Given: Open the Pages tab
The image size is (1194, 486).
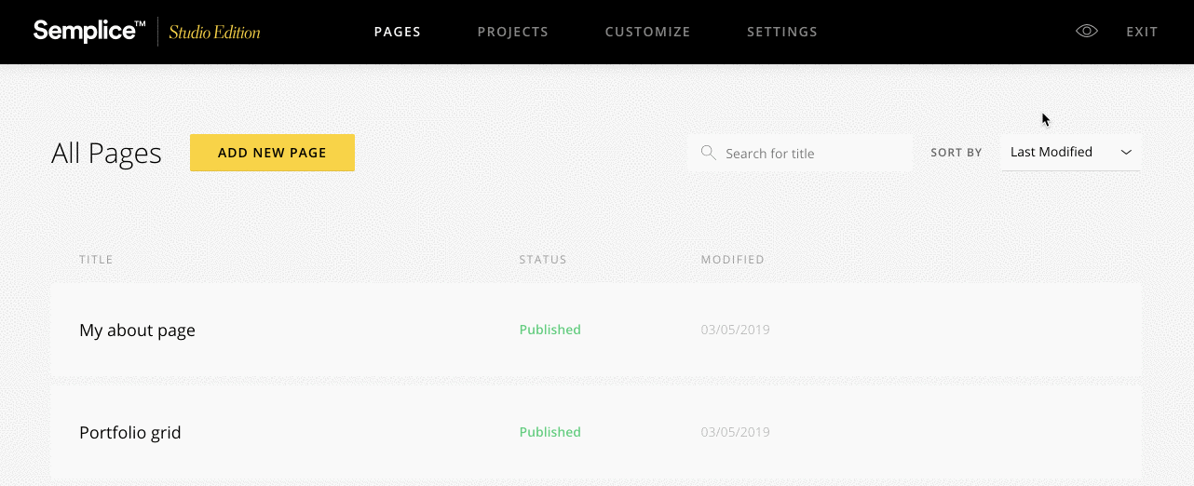Looking at the screenshot, I should (398, 32).
